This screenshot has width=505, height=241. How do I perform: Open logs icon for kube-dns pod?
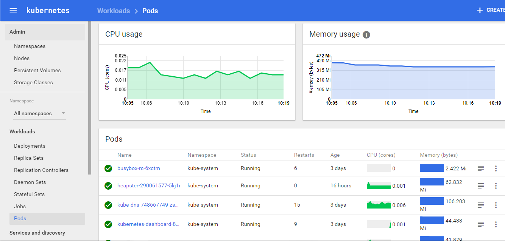(x=481, y=205)
